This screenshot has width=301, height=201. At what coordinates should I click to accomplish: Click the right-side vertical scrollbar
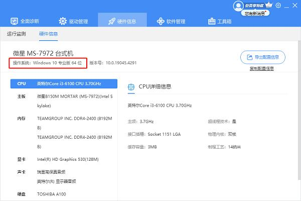pos(299,111)
